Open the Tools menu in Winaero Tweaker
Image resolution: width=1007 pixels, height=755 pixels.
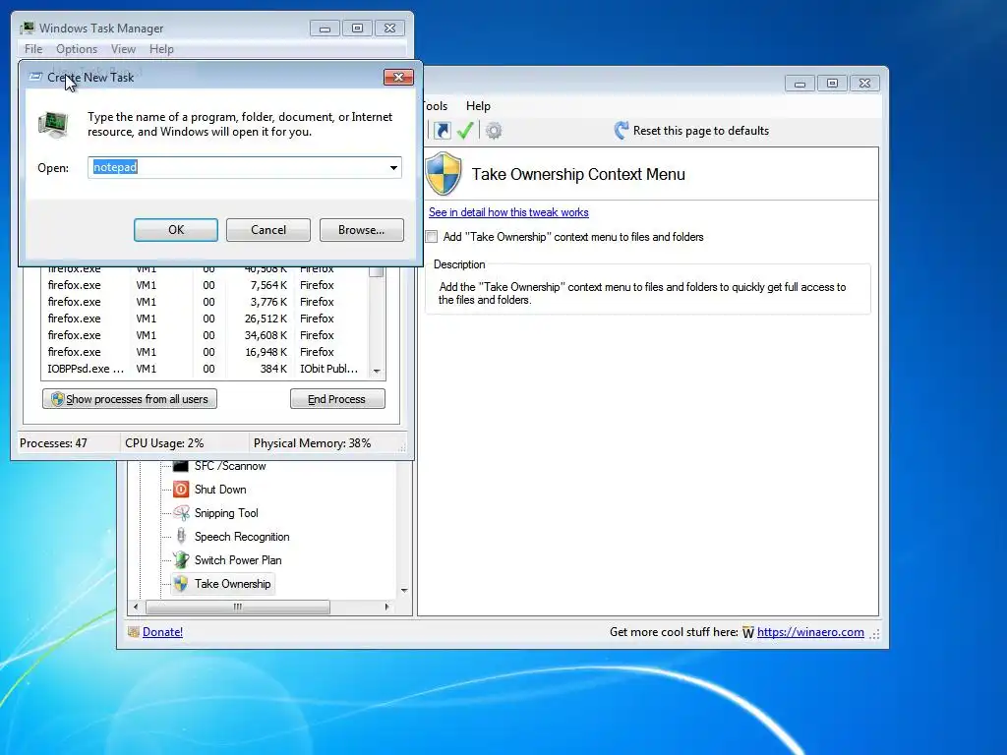point(436,106)
